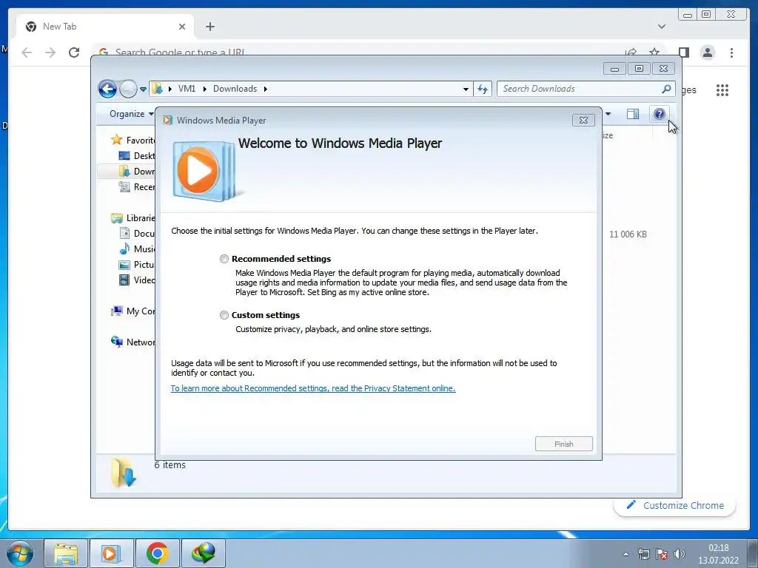Open Chrome's three-dot menu
Screen dimensions: 758x568
click(x=731, y=53)
